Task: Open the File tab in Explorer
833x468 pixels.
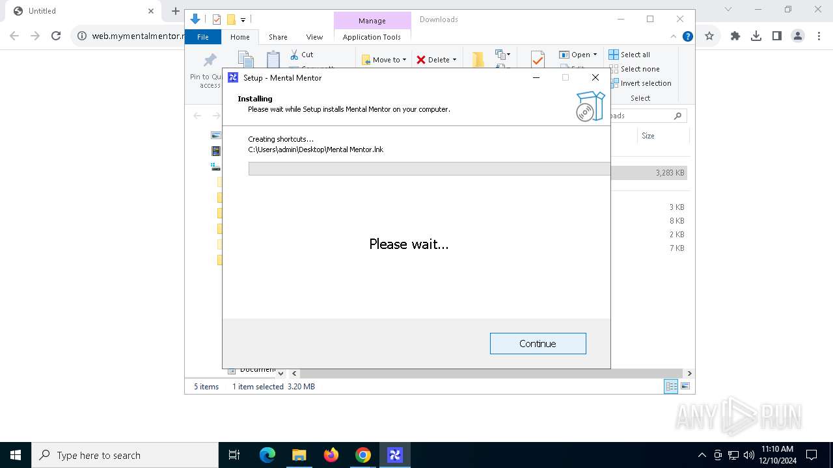Action: (203, 37)
